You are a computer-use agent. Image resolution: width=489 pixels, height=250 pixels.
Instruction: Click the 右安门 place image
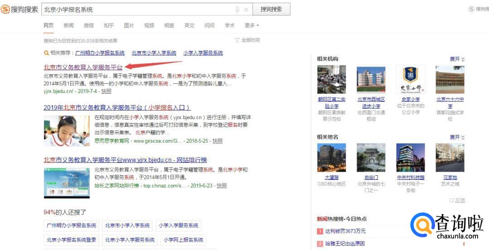(x=371, y=158)
